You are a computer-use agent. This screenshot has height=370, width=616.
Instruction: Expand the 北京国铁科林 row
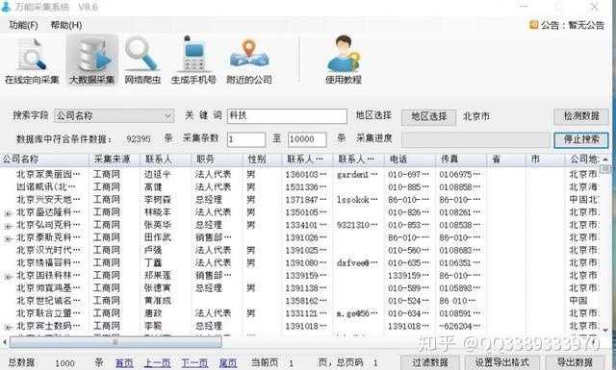[7, 276]
